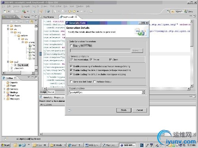Click Collapse All icon in navigator toolbar
Viewport: 198px width, 148px height.
click(27, 22)
